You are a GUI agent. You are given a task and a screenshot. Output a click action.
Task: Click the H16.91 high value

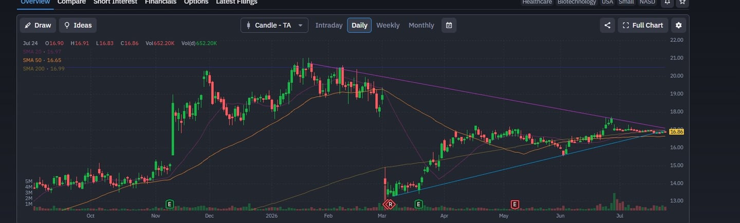[80, 43]
